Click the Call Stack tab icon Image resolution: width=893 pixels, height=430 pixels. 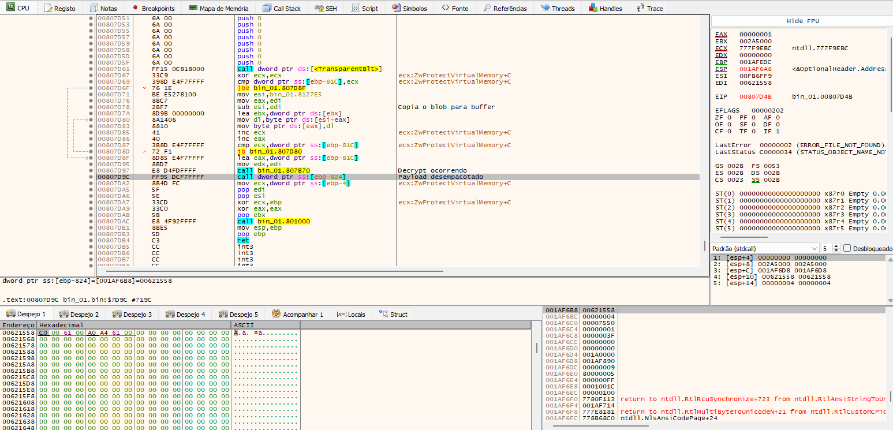(x=267, y=9)
